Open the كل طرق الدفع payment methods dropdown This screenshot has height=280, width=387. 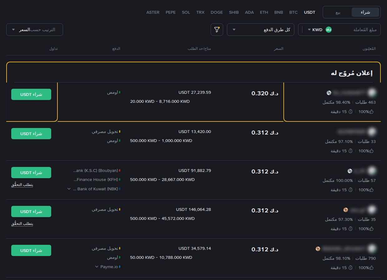coord(261,30)
